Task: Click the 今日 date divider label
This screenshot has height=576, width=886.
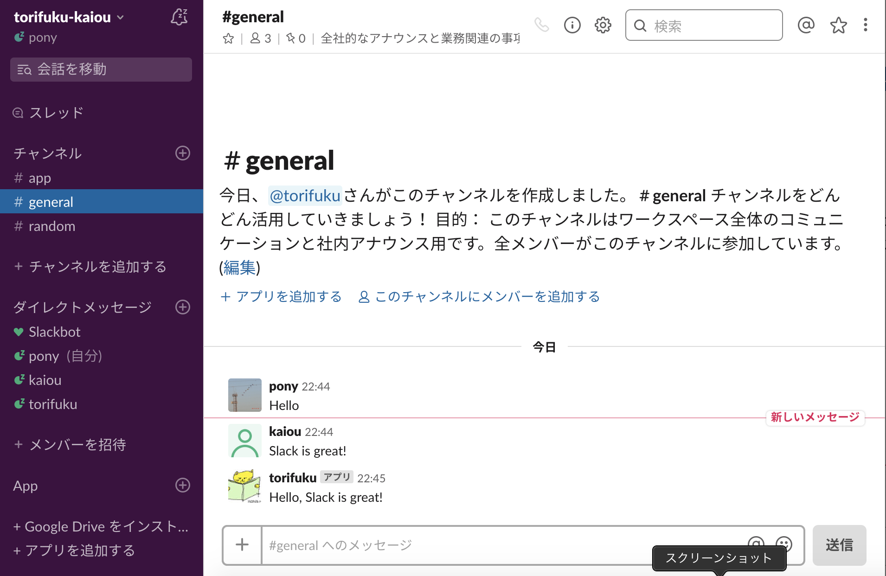Action: tap(544, 347)
